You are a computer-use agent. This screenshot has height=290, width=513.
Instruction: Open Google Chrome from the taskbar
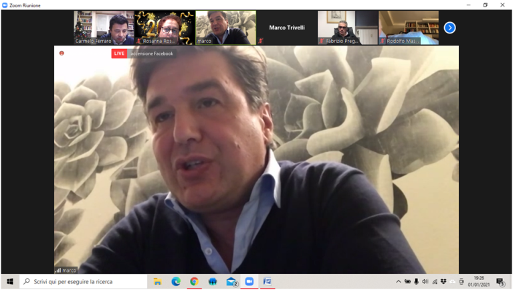point(194,282)
